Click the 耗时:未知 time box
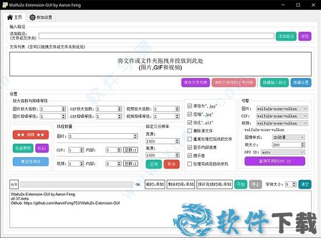The image size is (321, 238). [x=155, y=184]
